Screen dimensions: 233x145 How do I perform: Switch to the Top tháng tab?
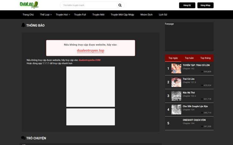205,58
